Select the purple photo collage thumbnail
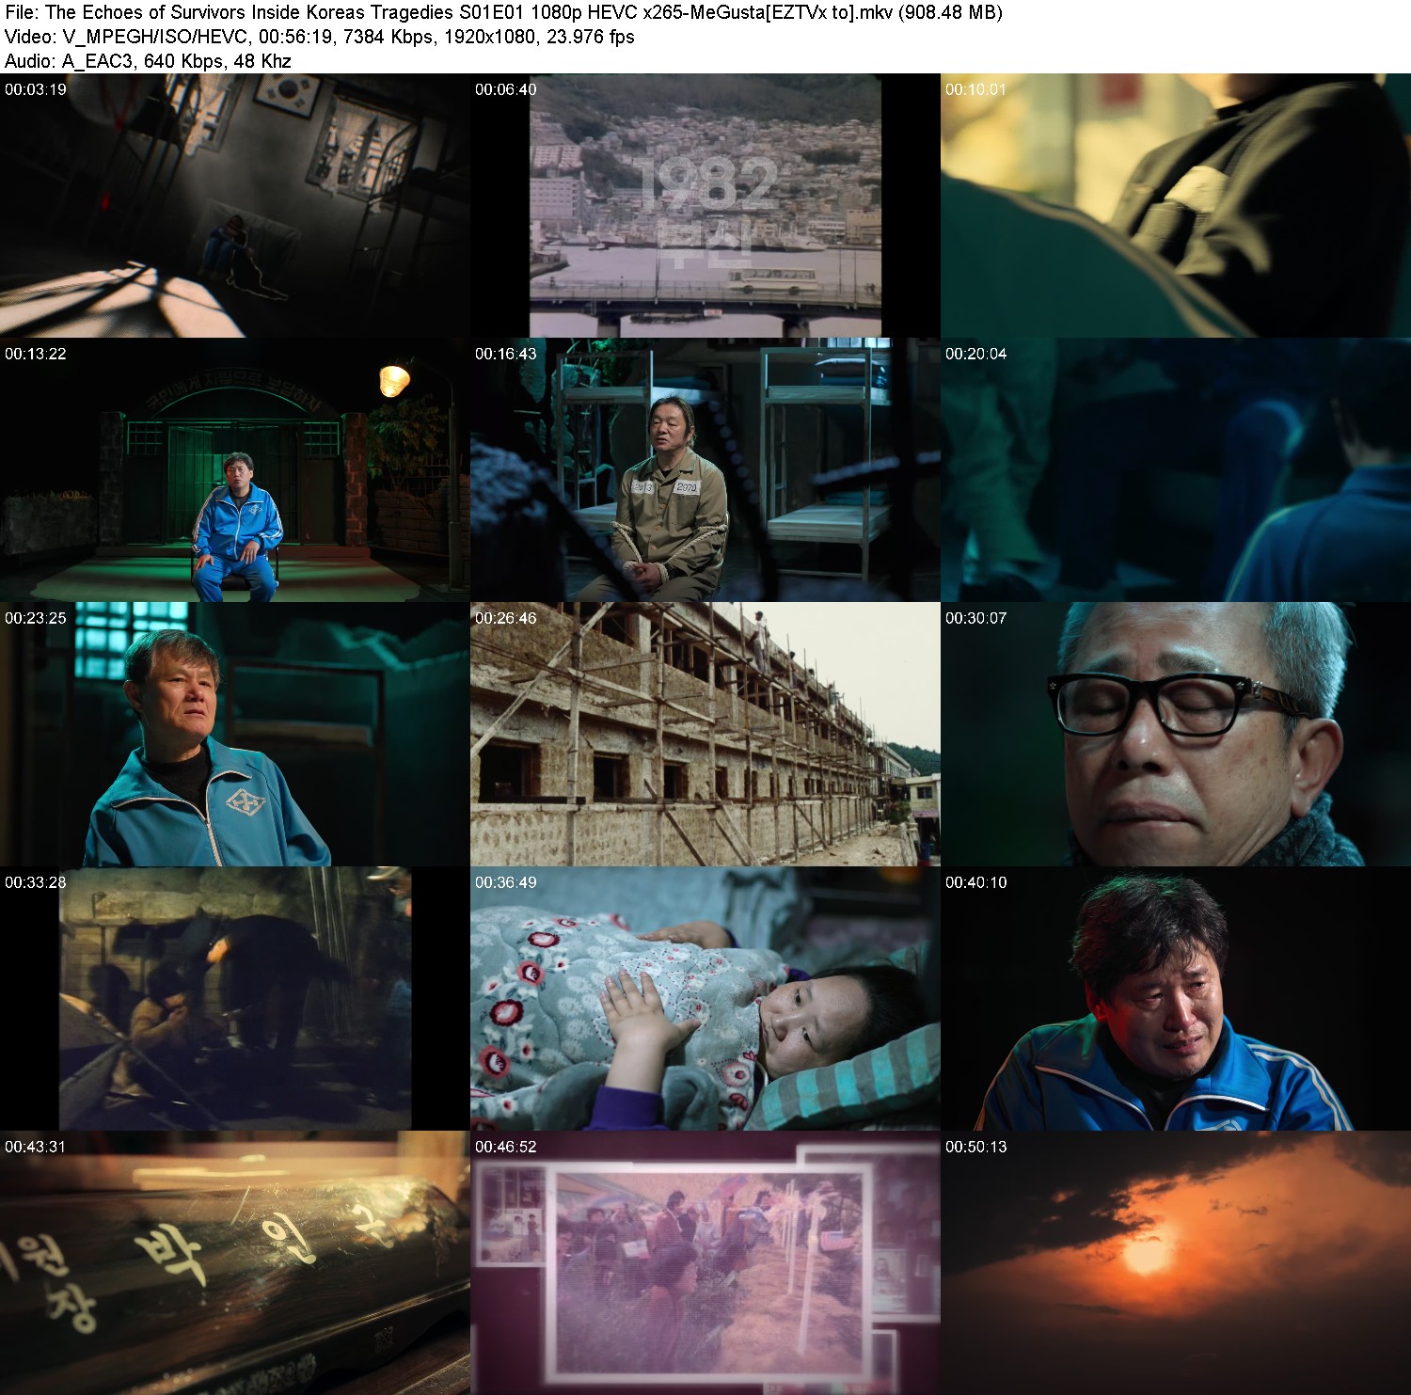1411x1395 pixels. pyautogui.click(x=705, y=1262)
